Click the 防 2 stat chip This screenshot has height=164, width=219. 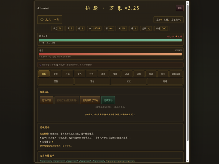point(81,28)
